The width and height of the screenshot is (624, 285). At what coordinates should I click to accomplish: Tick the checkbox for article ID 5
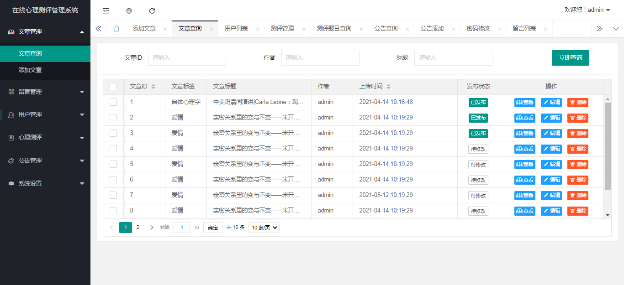pyautogui.click(x=113, y=164)
